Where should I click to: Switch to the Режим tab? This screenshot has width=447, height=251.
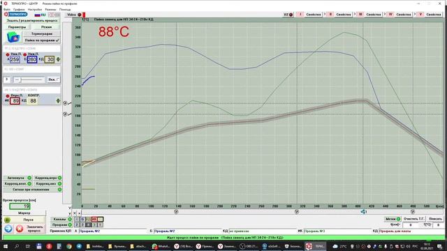point(46,27)
